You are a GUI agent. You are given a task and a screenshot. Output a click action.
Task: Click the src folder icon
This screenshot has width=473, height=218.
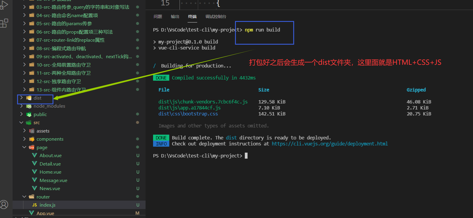tap(29, 123)
